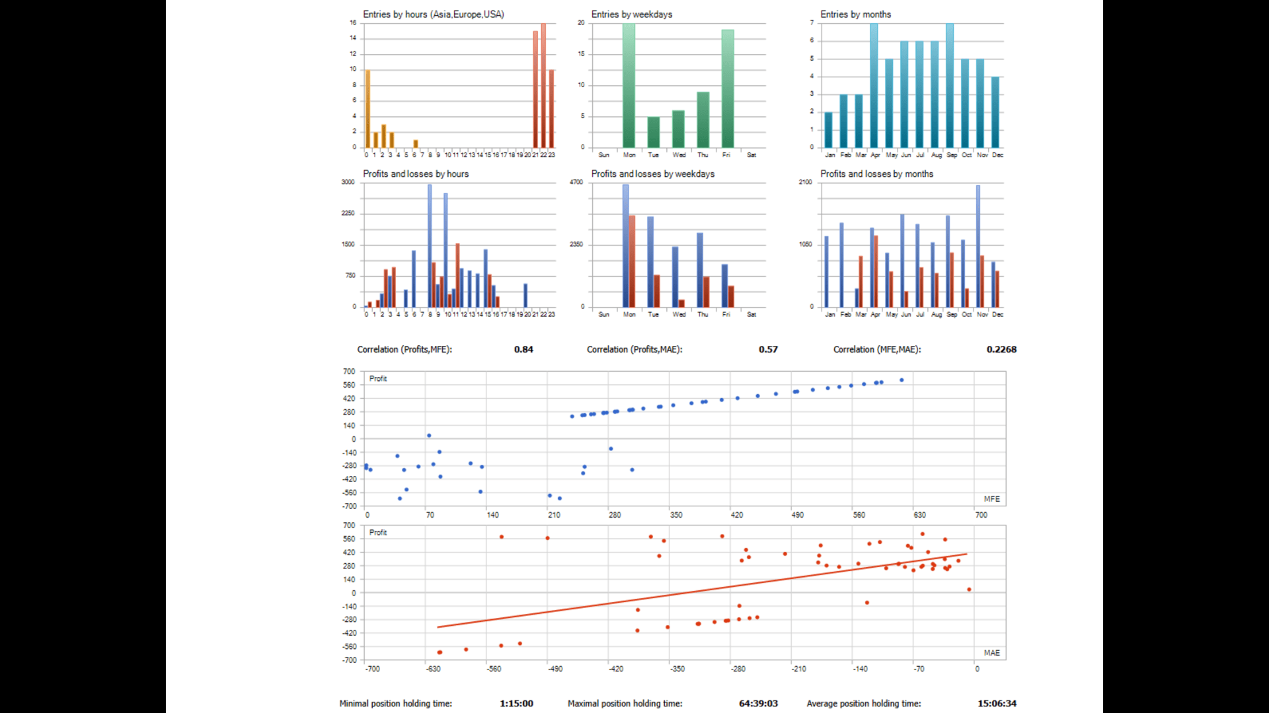1269x713 pixels.
Task: Click the orange hour 0 entries bar
Action: click(x=367, y=109)
